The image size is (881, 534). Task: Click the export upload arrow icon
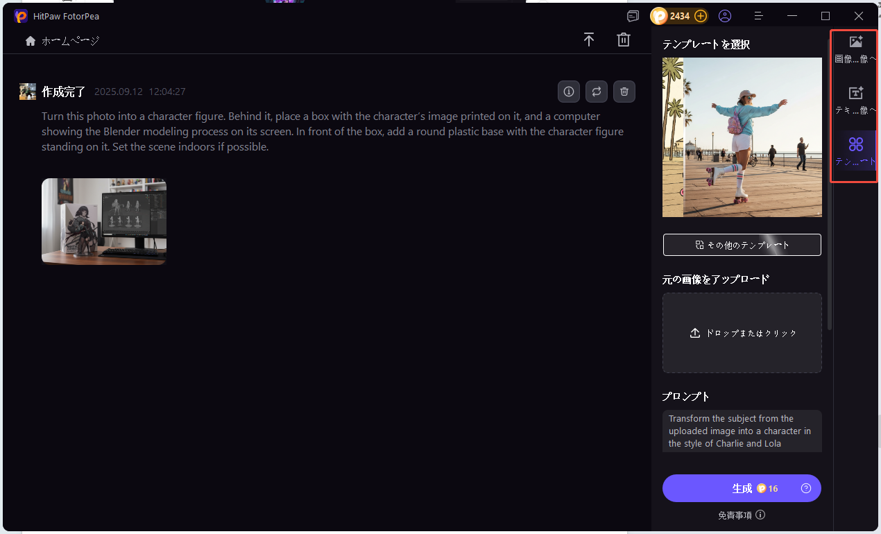(589, 40)
